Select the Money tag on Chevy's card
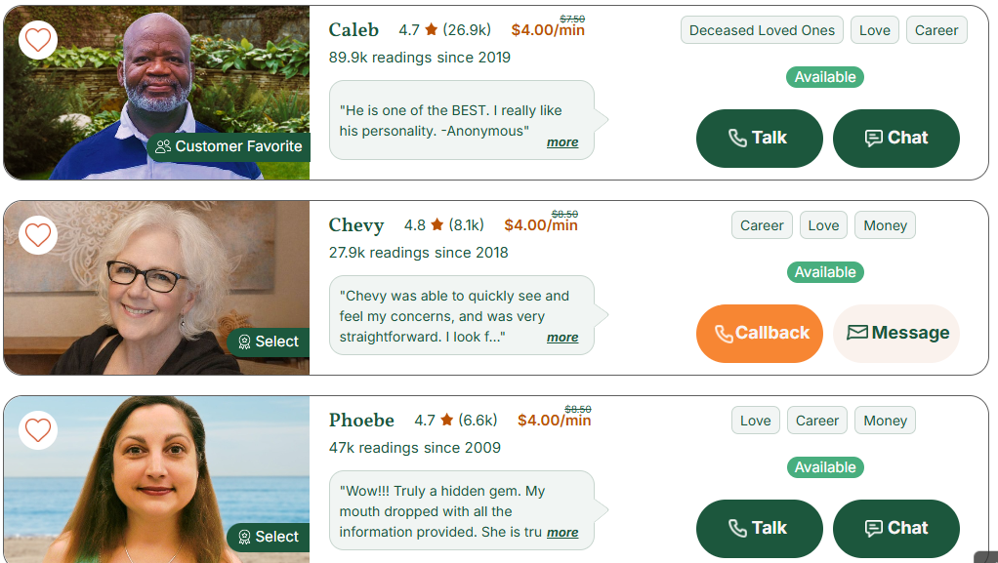 tap(885, 225)
